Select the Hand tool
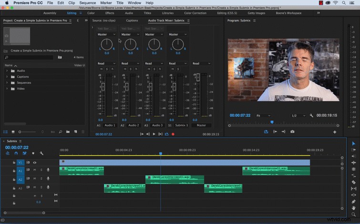This screenshot has width=360, height=224. coord(354,208)
